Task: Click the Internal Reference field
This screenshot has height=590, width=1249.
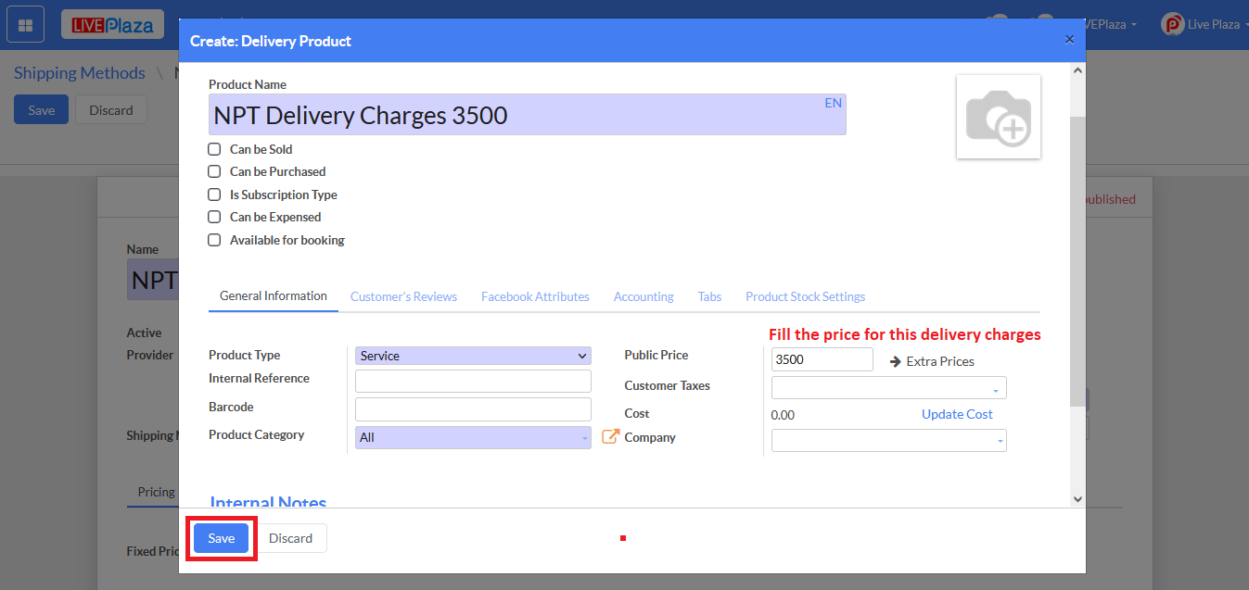Action: [x=473, y=381]
